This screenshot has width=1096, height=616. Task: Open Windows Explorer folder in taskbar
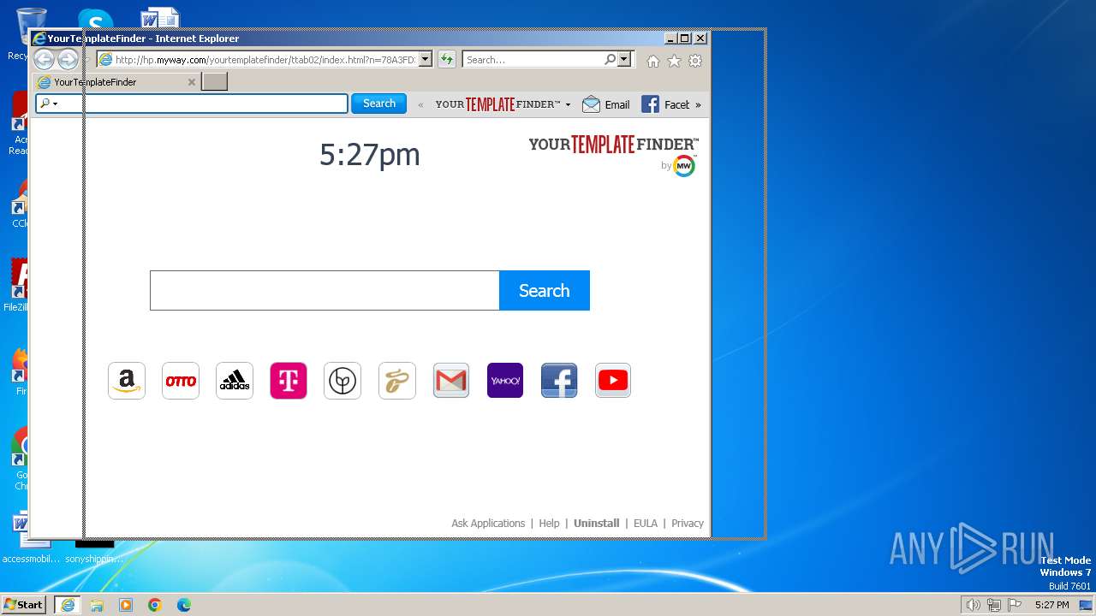click(97, 605)
